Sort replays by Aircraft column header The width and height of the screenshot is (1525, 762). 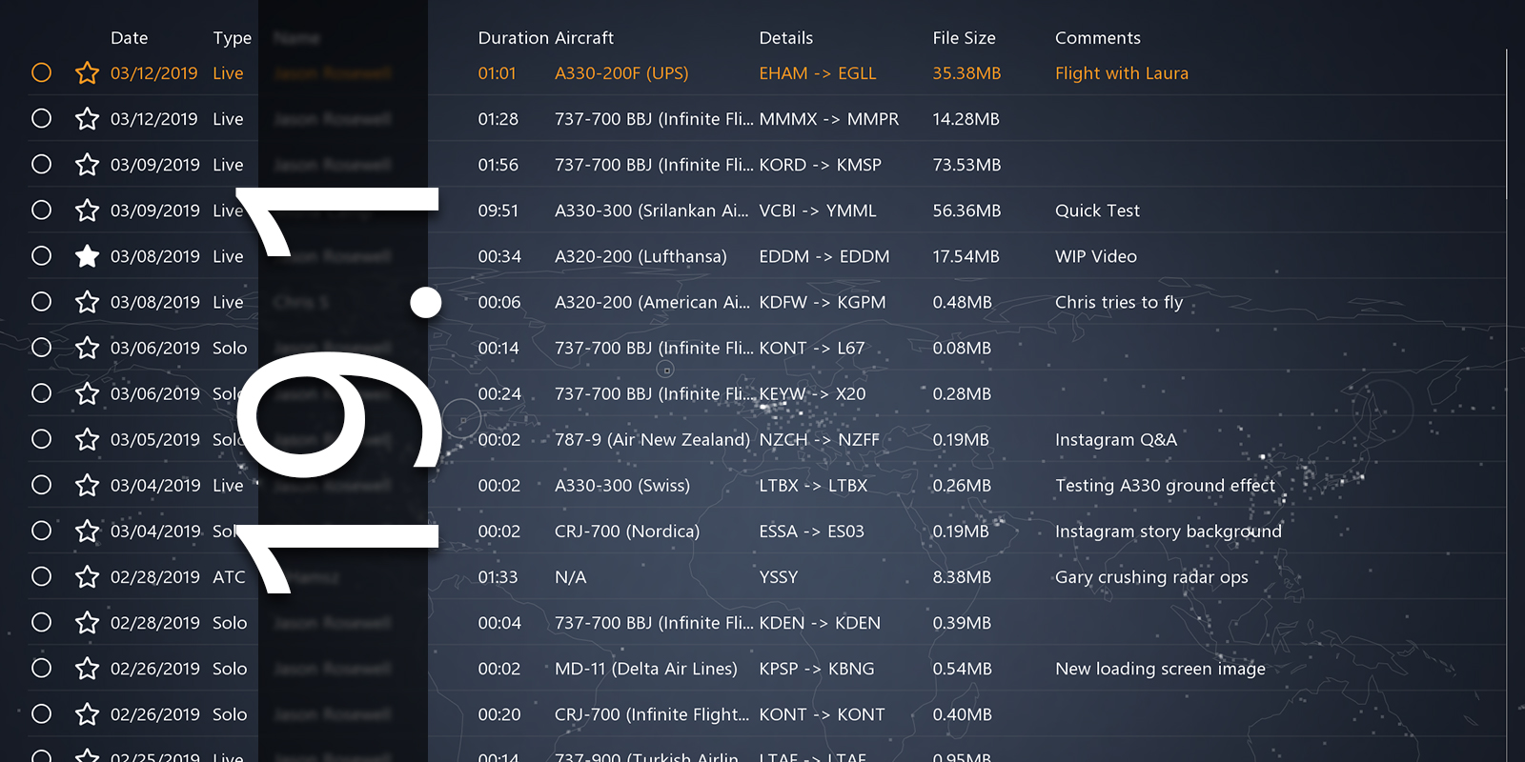point(583,38)
